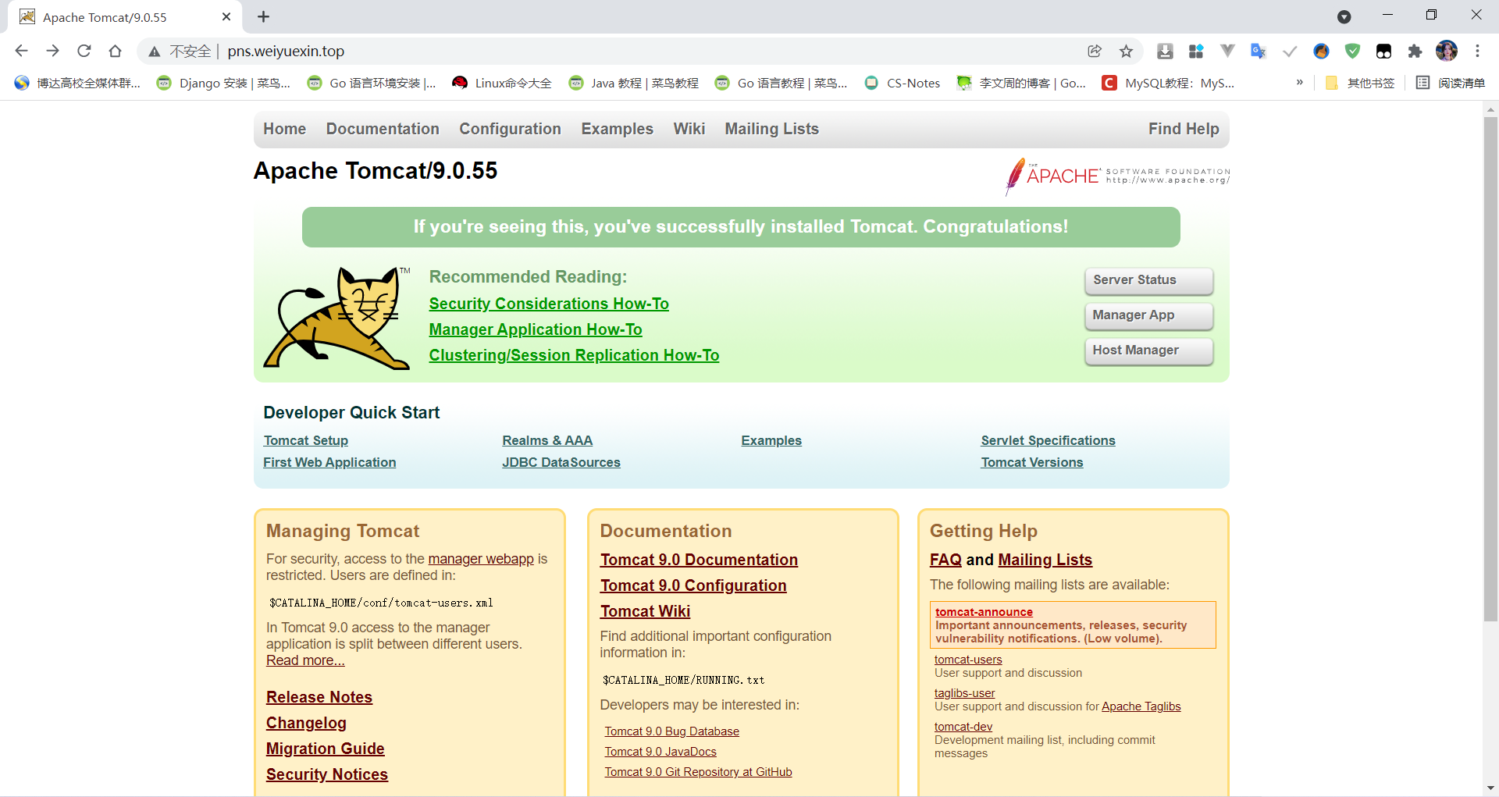Share this page via share icon
Image resolution: width=1499 pixels, height=797 pixels.
coord(1095,51)
